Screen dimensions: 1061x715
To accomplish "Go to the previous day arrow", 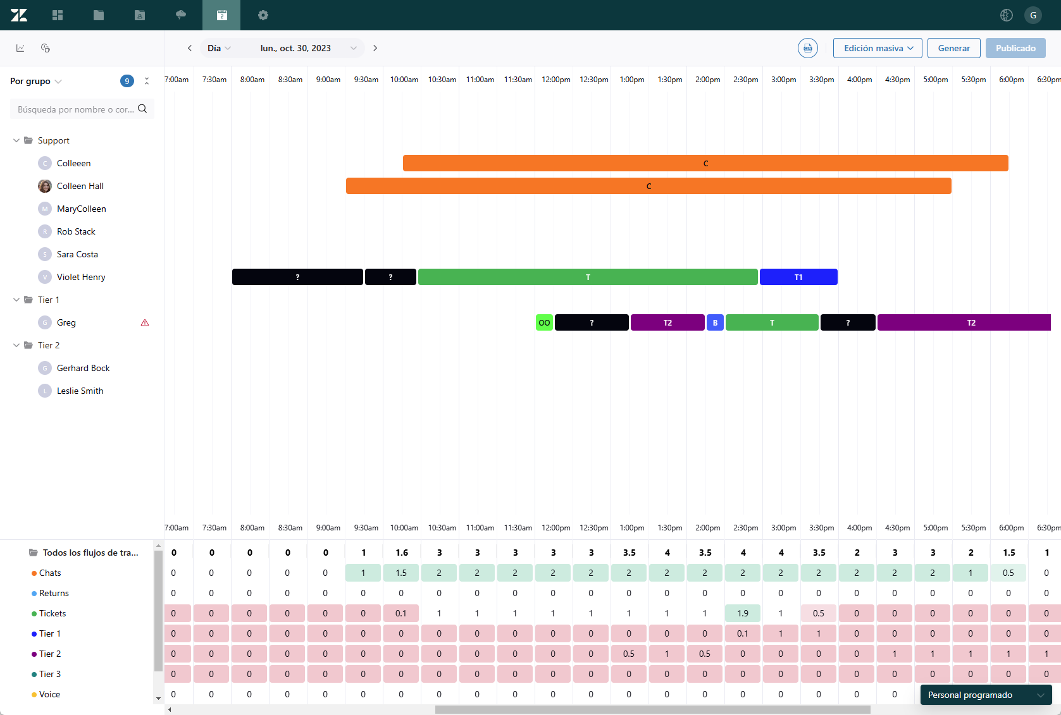I will [189, 48].
